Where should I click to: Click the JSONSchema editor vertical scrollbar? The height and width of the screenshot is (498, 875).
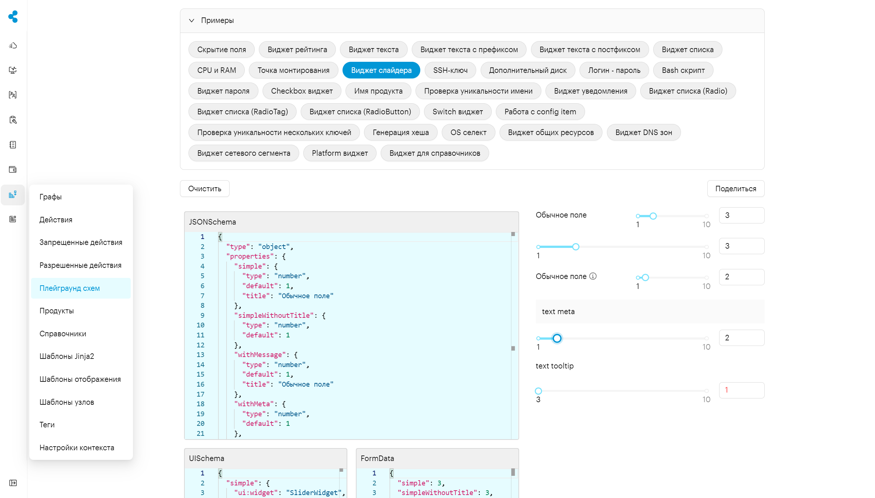(513, 336)
